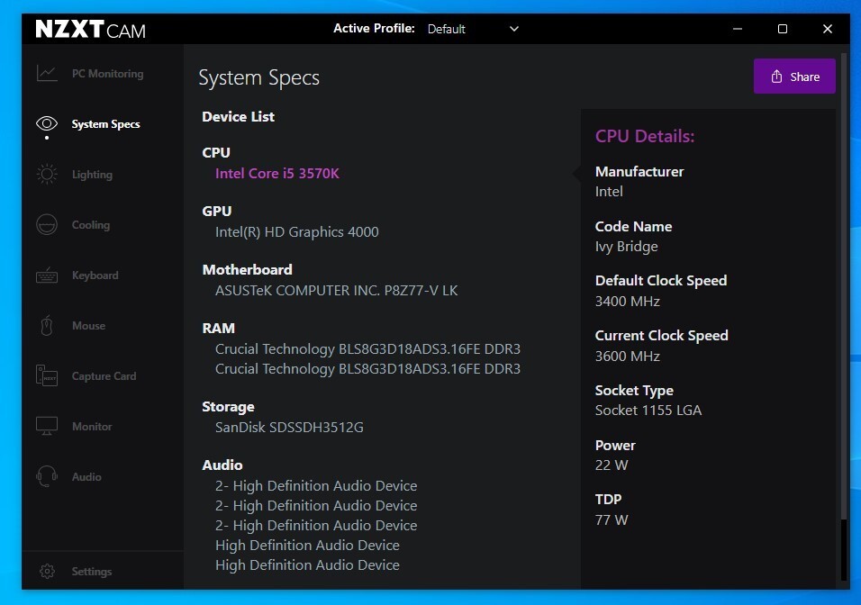
Task: Click the '3400 MHz' default clock value
Action: pyautogui.click(x=628, y=302)
